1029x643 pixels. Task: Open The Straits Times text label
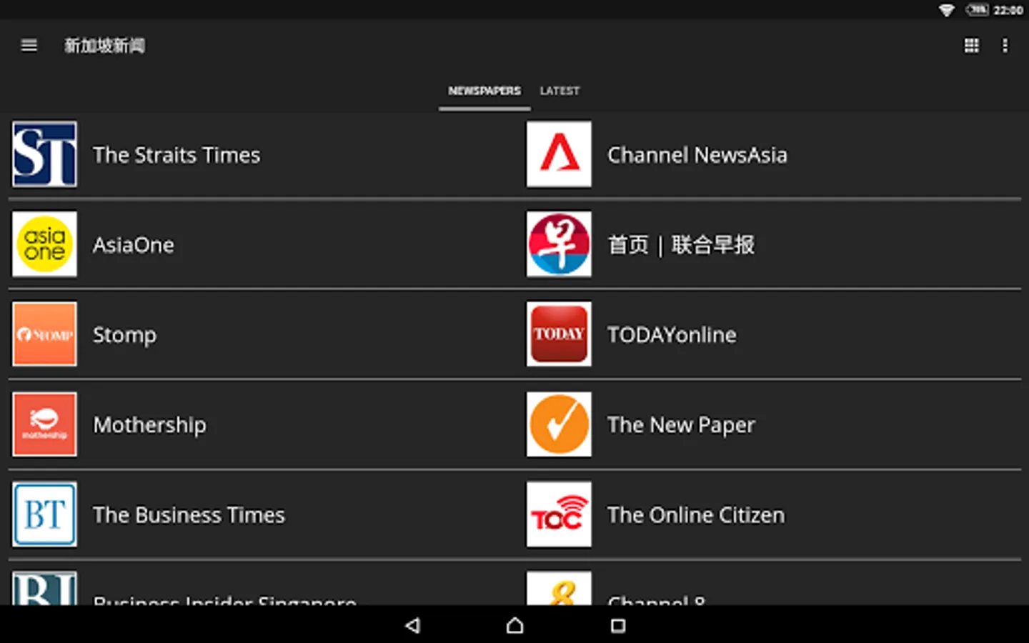177,155
